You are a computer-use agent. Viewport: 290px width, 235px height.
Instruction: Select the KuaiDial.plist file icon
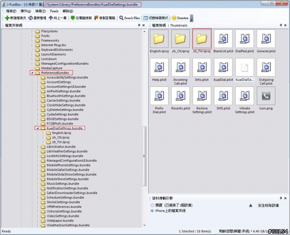click(x=223, y=67)
